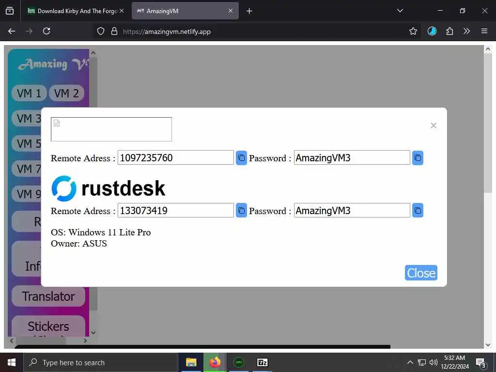Open the Windows Start menu

[x=12, y=362]
